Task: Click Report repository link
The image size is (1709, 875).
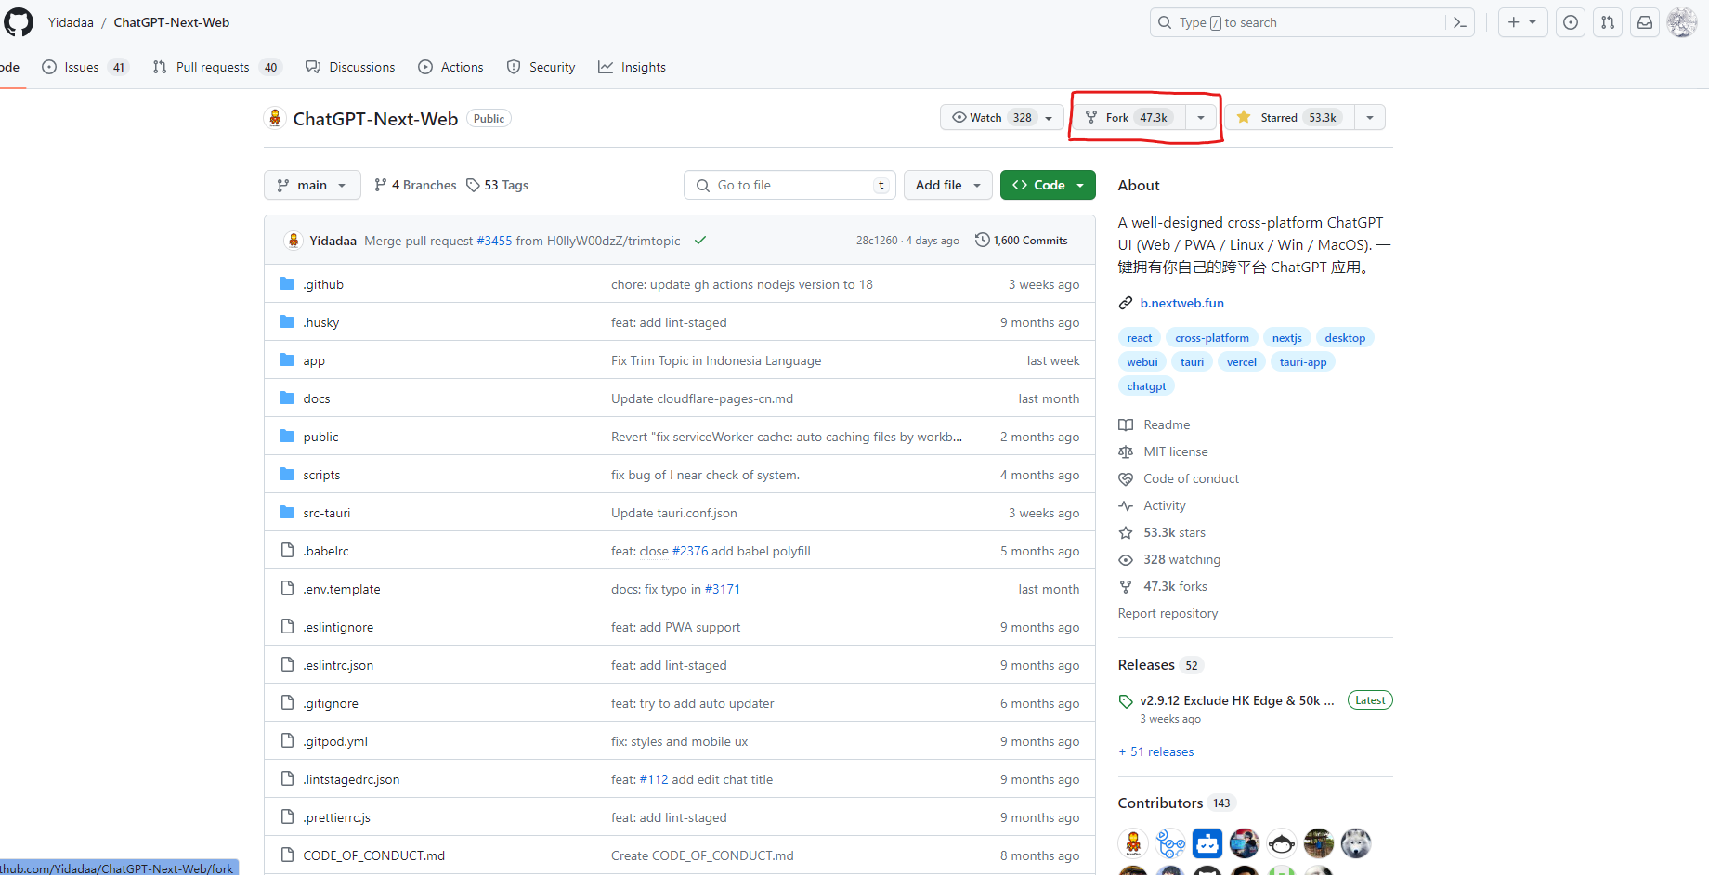Action: pos(1168,613)
